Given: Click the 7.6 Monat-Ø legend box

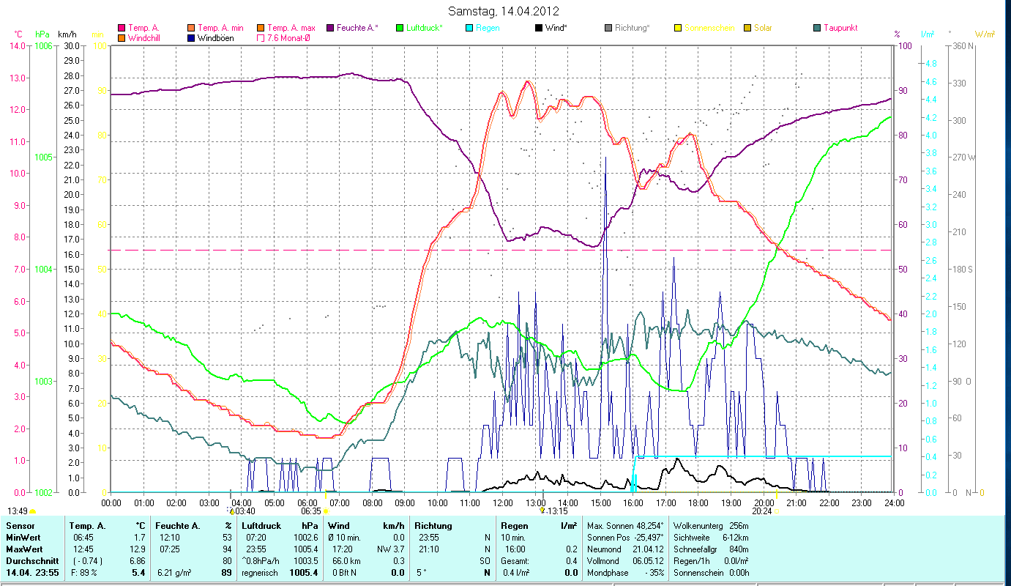Looking at the screenshot, I should pos(261,37).
